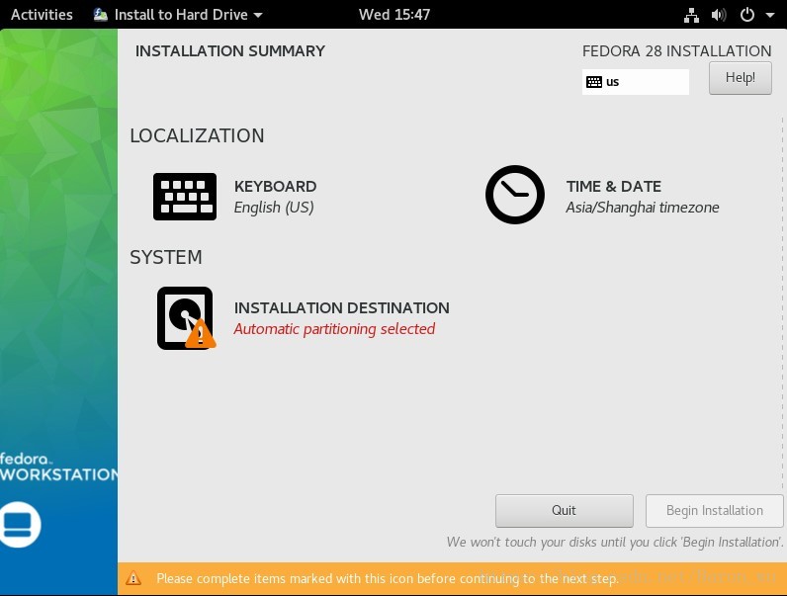Screen dimensions: 787x596
Task: Click the network status icon in the top bar
Action: coord(691,15)
